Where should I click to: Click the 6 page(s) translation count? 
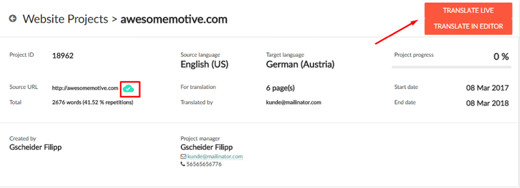[281, 88]
